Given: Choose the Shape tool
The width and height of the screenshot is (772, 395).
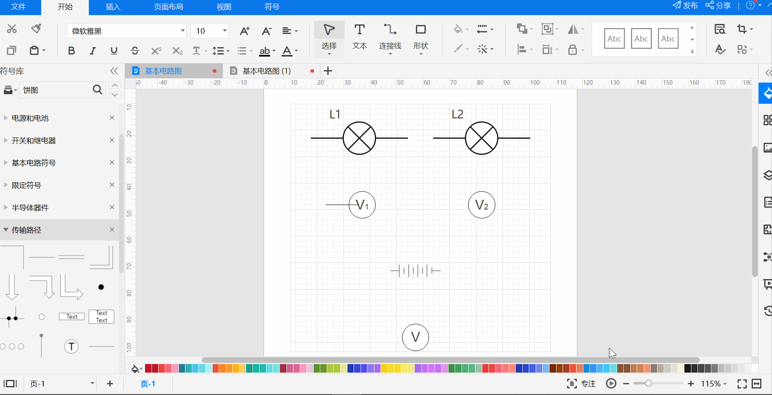Looking at the screenshot, I should click(420, 39).
